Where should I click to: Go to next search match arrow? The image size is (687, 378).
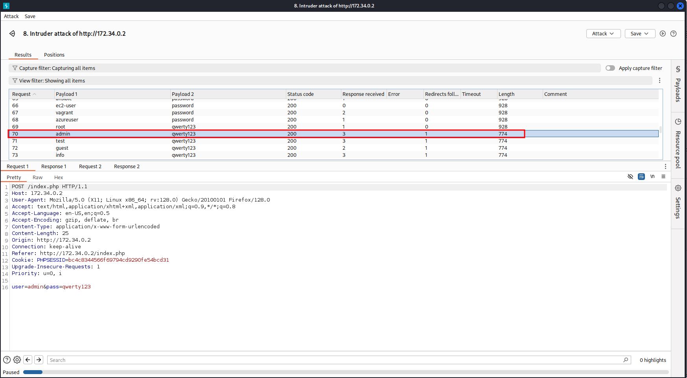(x=39, y=360)
